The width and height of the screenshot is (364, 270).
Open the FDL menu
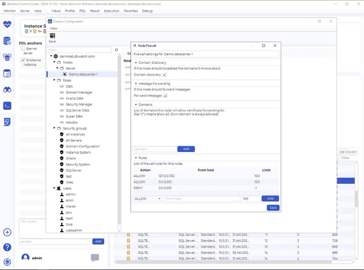pyautogui.click(x=82, y=11)
